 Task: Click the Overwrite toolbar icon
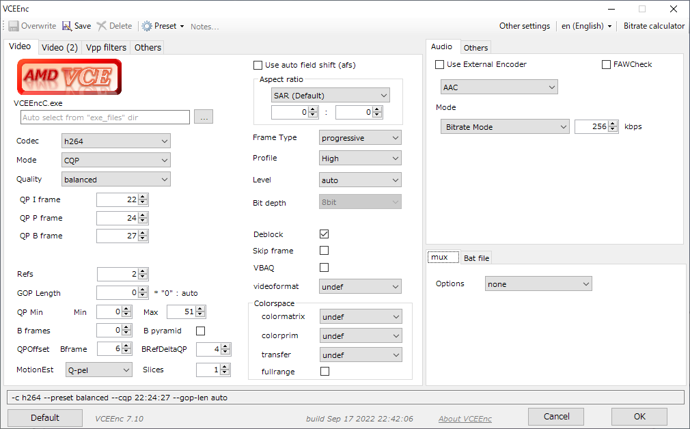[x=14, y=26]
